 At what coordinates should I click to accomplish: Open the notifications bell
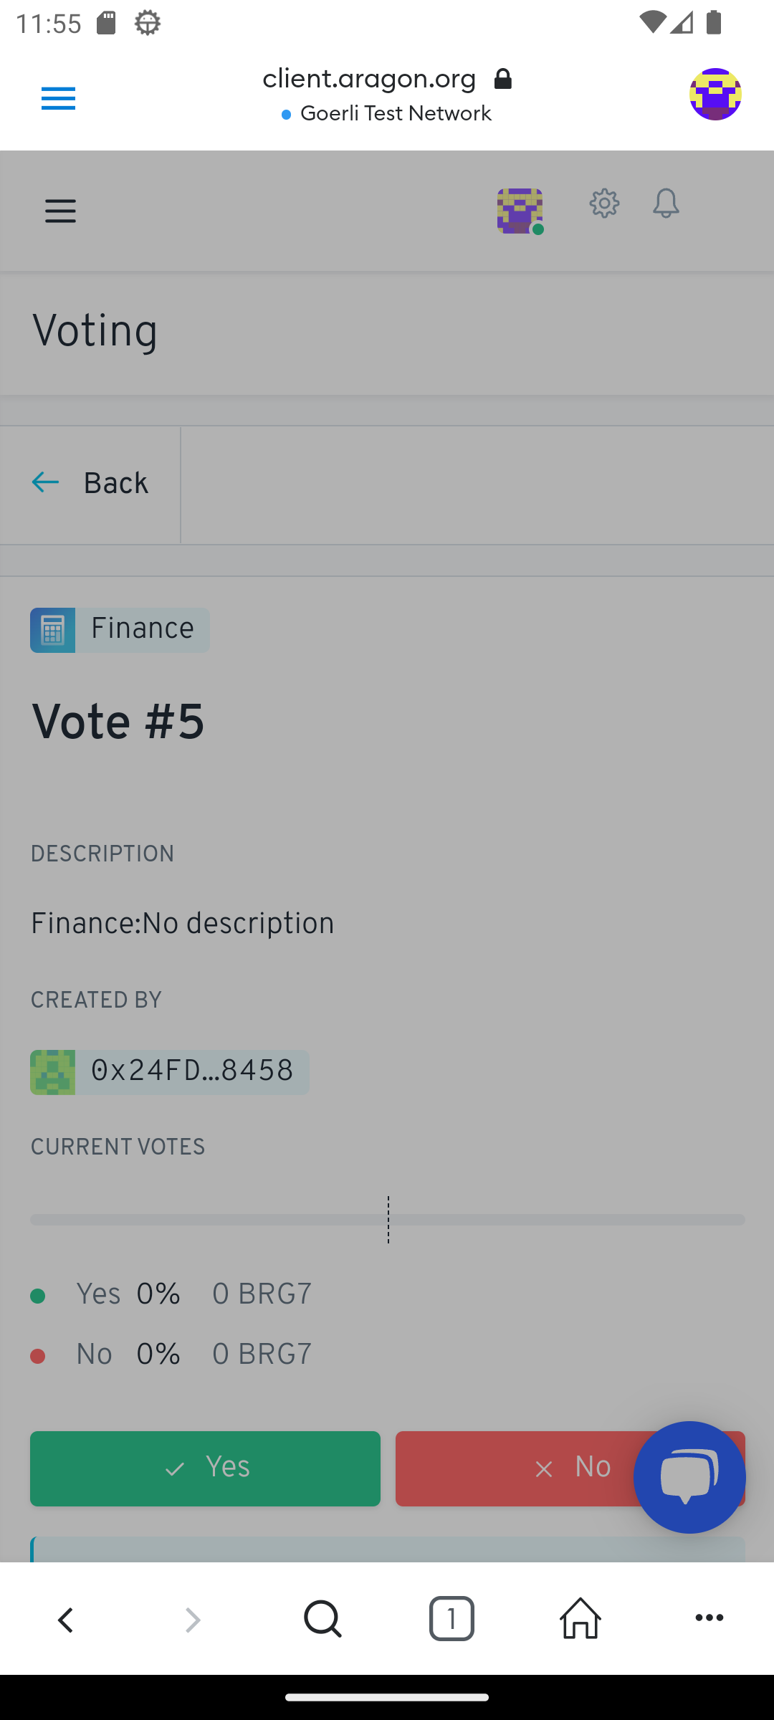(666, 204)
